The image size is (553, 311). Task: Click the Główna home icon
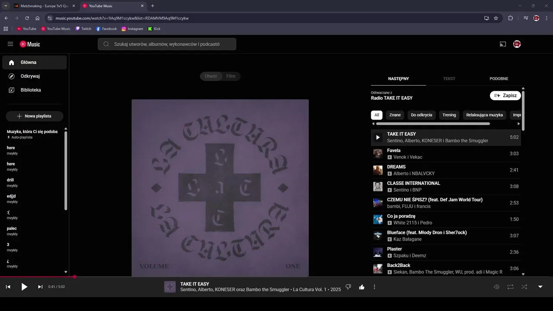tap(12, 62)
